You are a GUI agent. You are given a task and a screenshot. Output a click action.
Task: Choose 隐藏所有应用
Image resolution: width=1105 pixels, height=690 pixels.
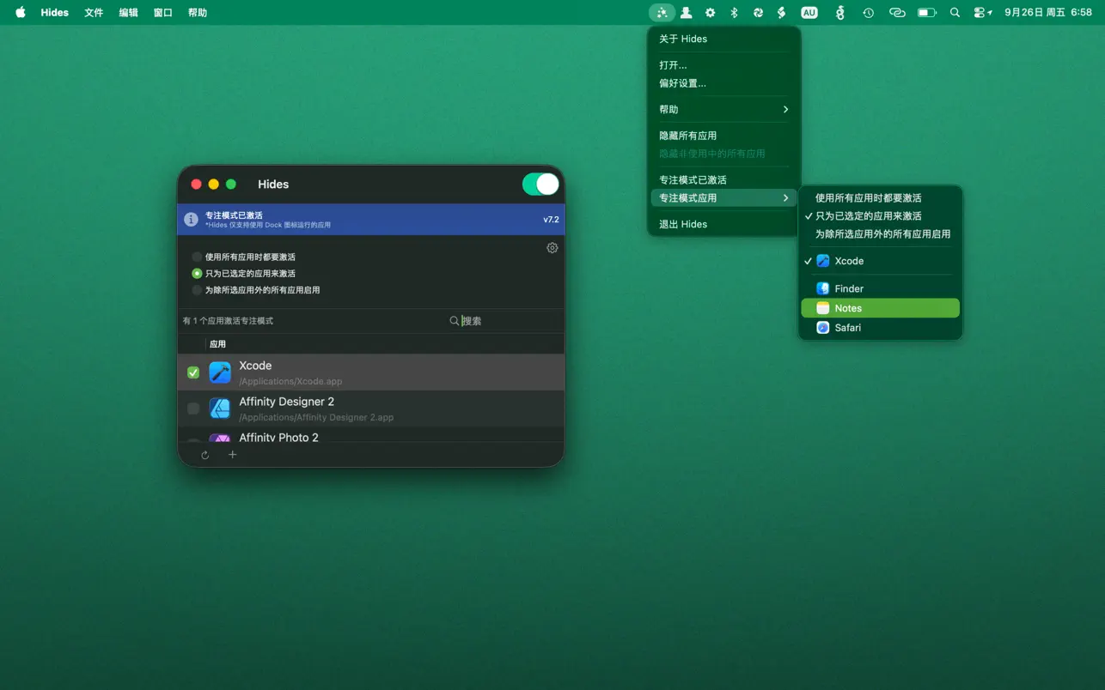pos(723,136)
